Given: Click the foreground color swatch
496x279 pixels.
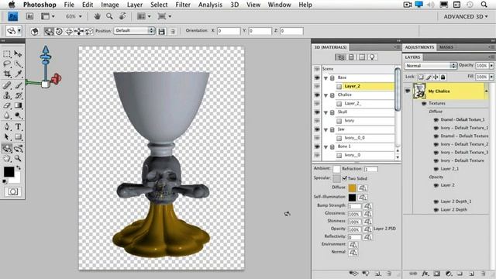Looking at the screenshot, I should 9,172.
